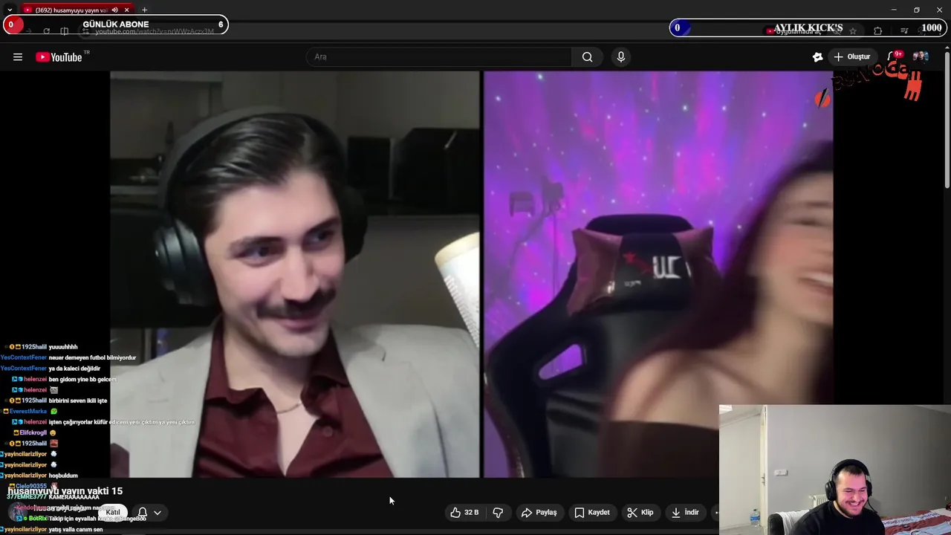
Task: Join the channel with 'Katıl'
Action: (x=113, y=513)
